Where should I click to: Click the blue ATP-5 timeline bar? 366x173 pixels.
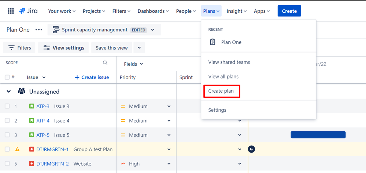tap(318, 135)
